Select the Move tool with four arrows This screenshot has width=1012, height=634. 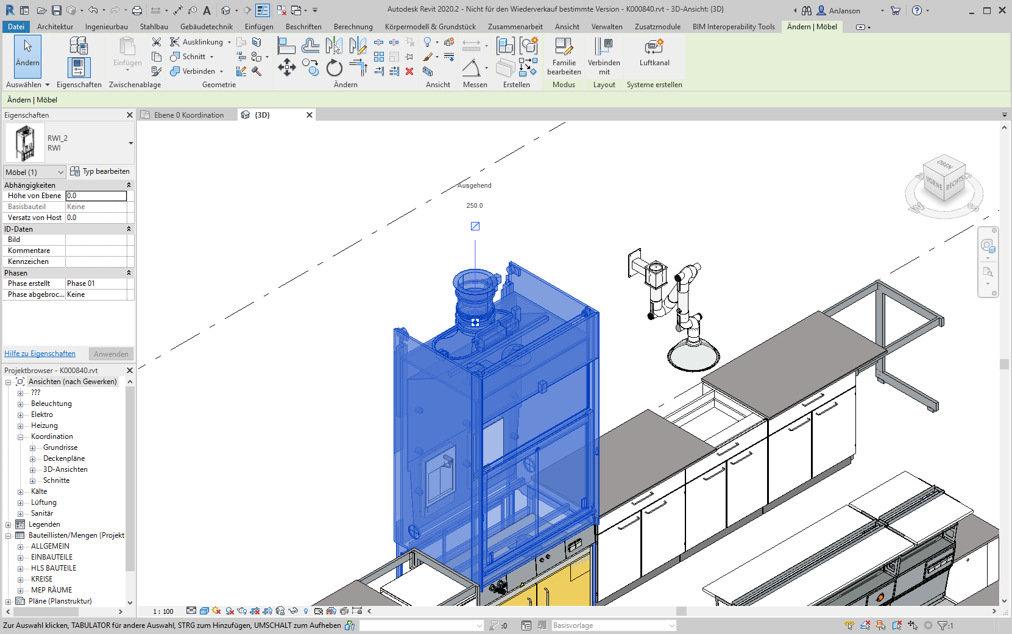pos(286,67)
